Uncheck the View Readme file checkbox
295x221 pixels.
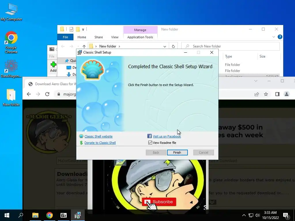[150, 143]
